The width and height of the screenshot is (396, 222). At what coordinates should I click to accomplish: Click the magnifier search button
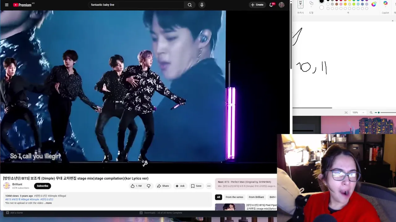point(190,5)
